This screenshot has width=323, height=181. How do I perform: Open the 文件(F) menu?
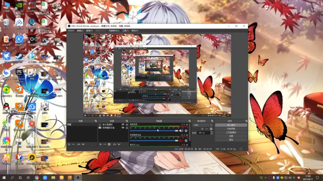click(x=71, y=31)
